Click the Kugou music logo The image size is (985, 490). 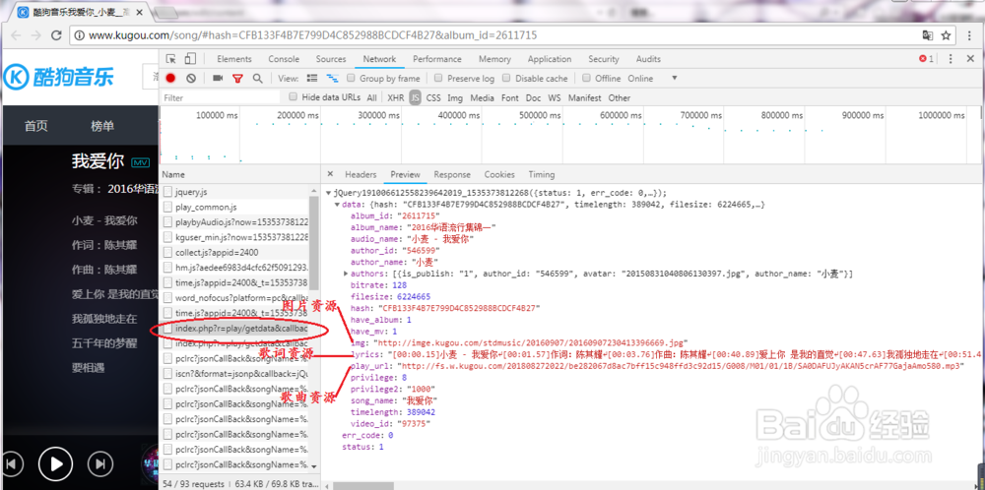[x=59, y=77]
